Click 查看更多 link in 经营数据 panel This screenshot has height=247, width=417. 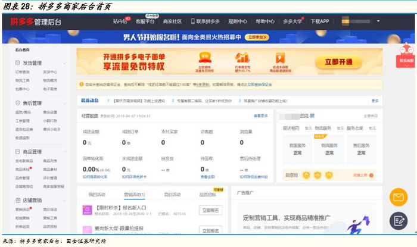coord(260,115)
